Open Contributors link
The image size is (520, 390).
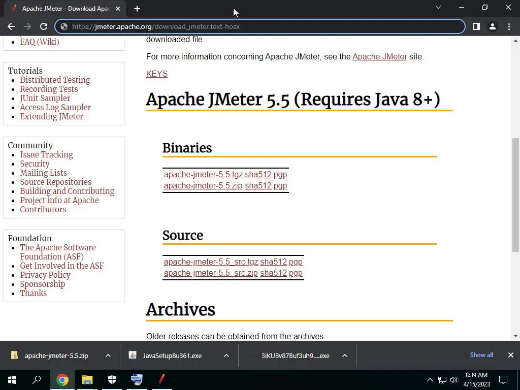tap(43, 210)
